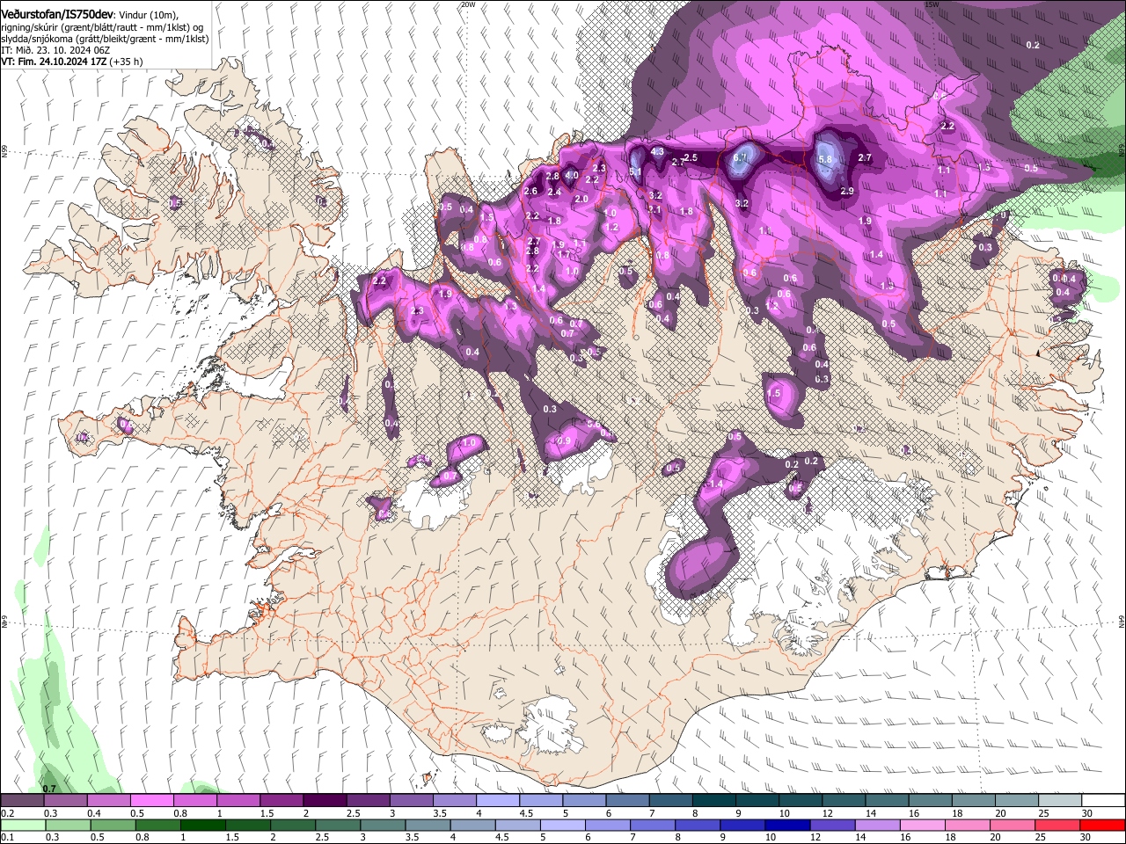This screenshot has width=1126, height=844.
Task: Click the 4.3 snowfall value label
Action: [657, 152]
